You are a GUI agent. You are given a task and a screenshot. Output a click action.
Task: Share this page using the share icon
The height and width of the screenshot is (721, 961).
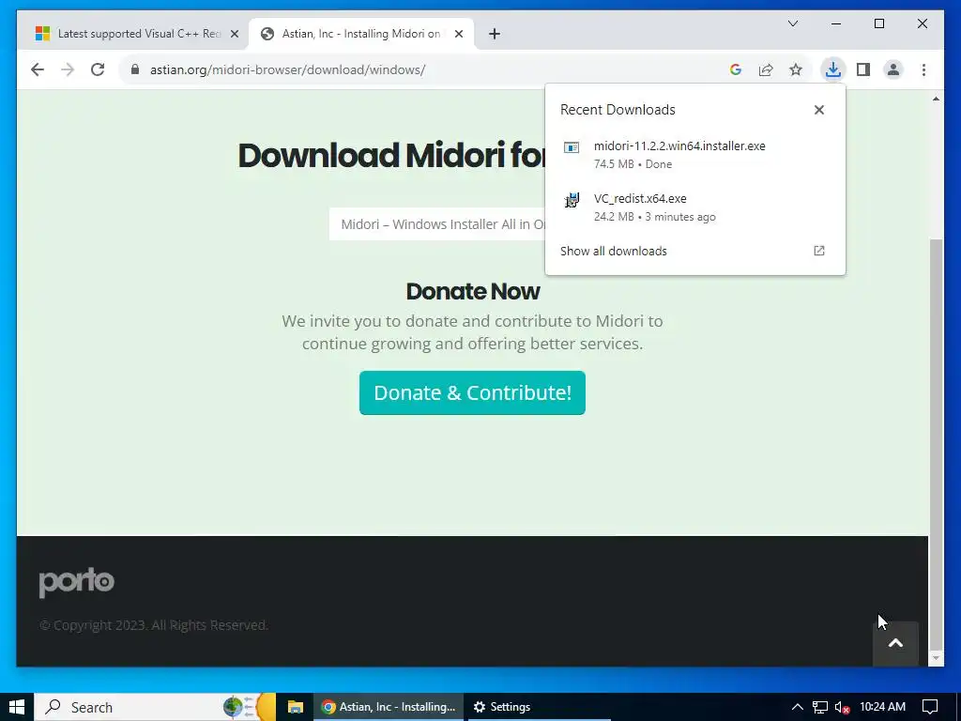pyautogui.click(x=766, y=69)
